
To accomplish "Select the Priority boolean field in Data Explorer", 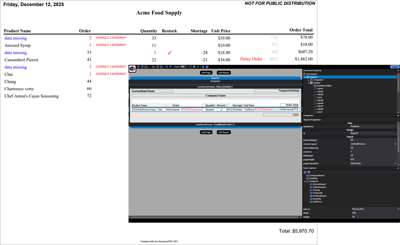I will point(316,190).
